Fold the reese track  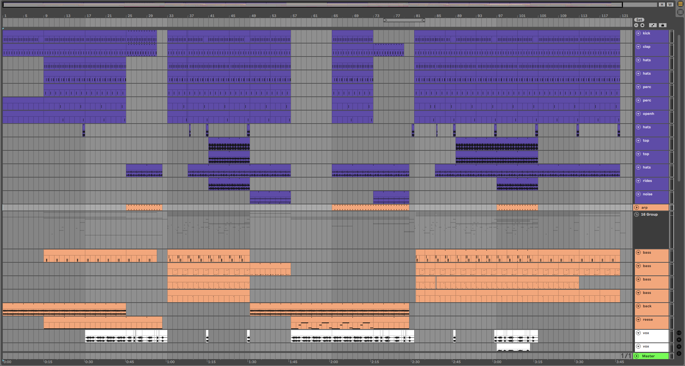[x=638, y=320]
